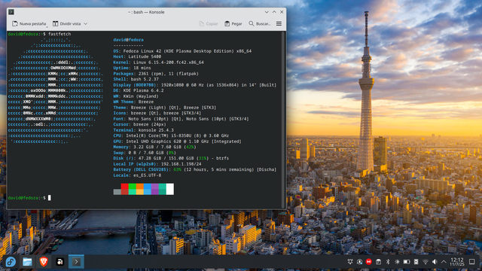The image size is (482, 271).
Task: Open the Bluetooth tray icon
Action: click(x=388, y=262)
